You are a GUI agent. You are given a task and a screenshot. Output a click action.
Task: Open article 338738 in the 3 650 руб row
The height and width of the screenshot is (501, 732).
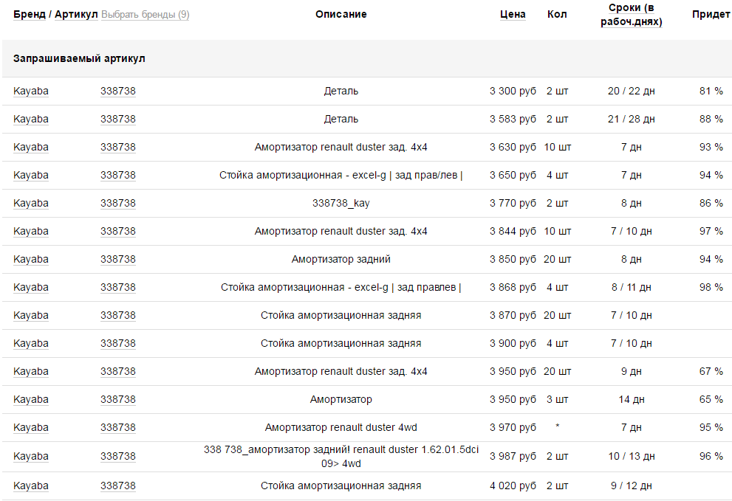pos(117,175)
